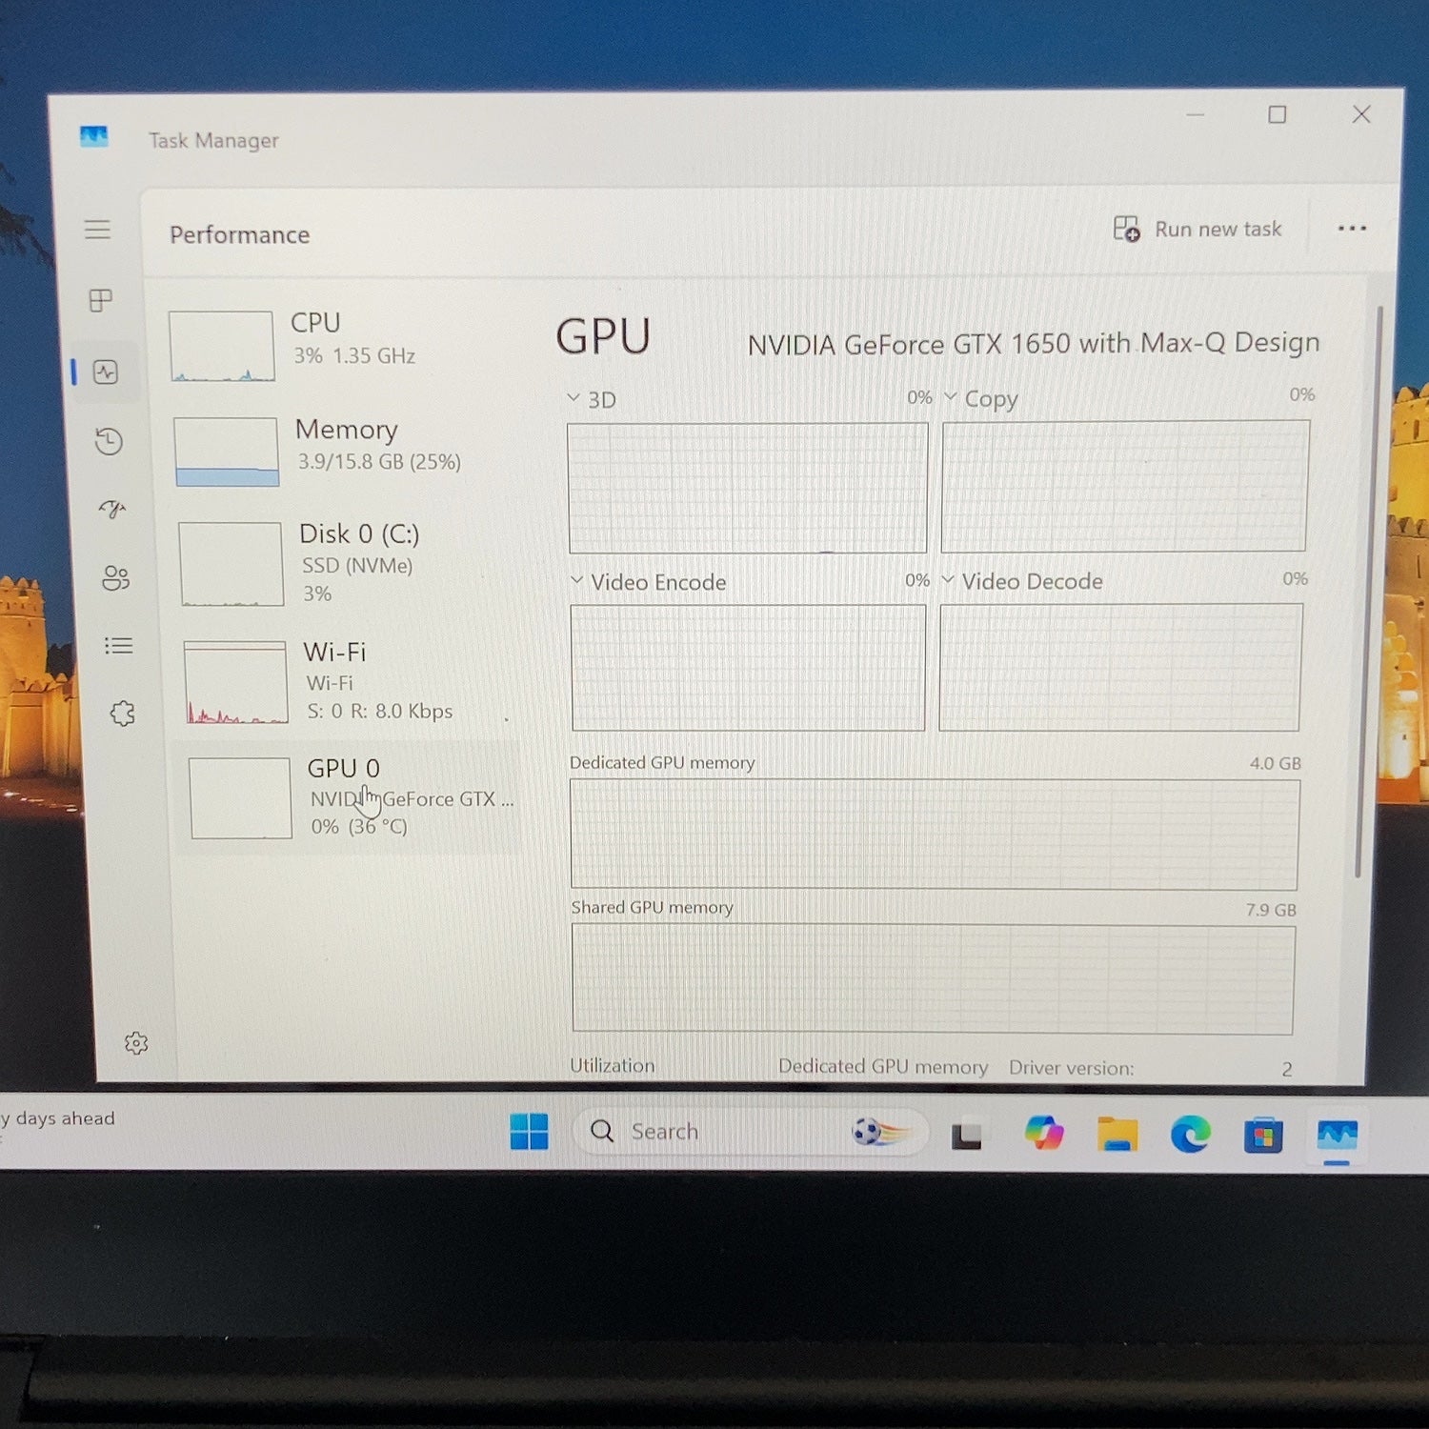1429x1429 pixels.
Task: Open Task Manager Settings gear icon
Action: coord(136,1043)
